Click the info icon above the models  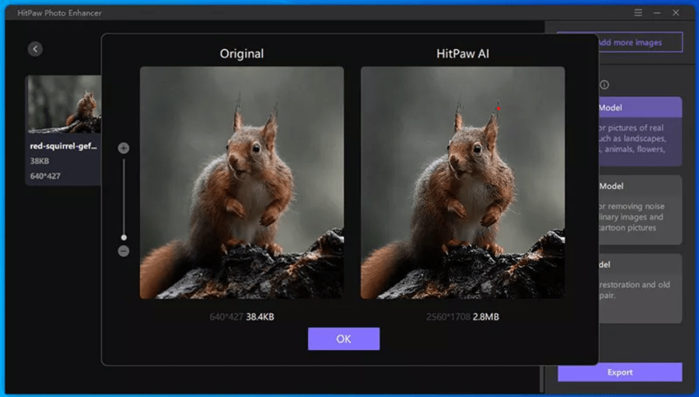point(604,85)
